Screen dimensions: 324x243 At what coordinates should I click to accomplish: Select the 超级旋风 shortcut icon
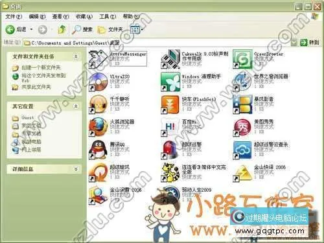tap(98, 173)
